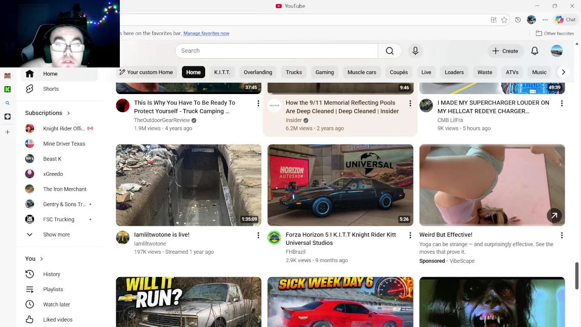Open Mine Driver Texas subscription

coord(59,144)
